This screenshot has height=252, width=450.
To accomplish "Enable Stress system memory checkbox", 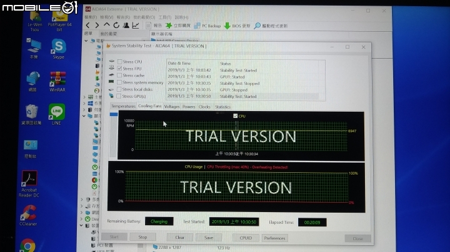I will [119, 82].
